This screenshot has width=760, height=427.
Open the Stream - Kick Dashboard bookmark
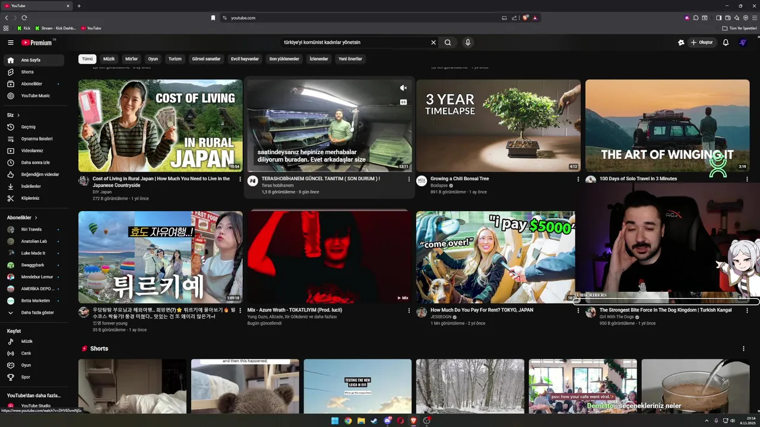56,28
